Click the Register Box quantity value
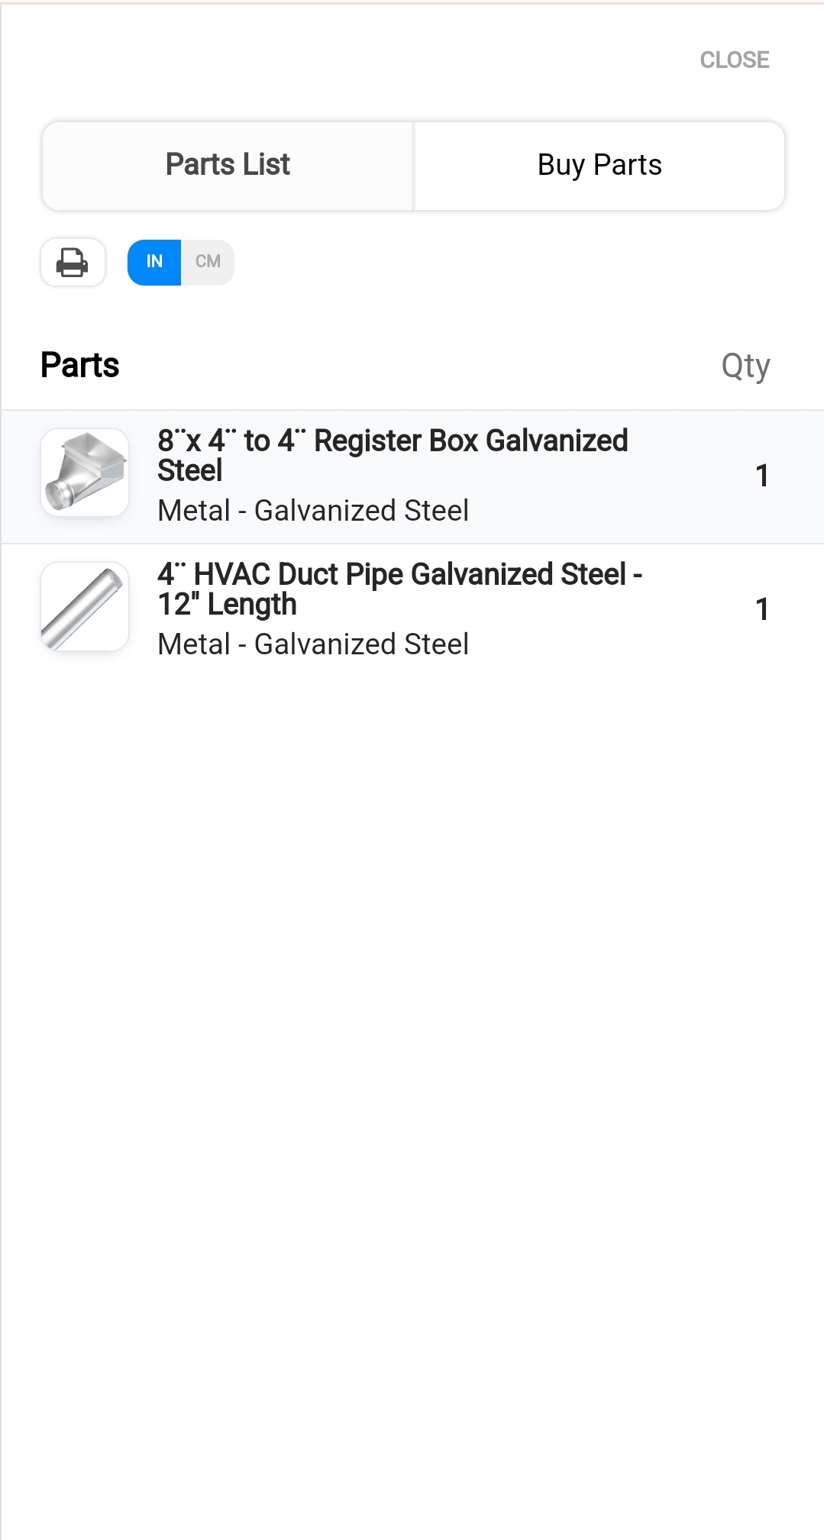 click(761, 476)
